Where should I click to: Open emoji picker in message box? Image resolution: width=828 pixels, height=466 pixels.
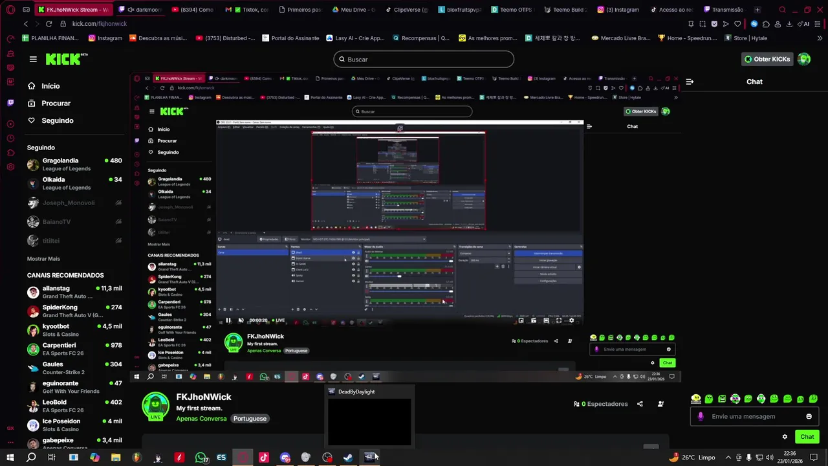(x=809, y=416)
